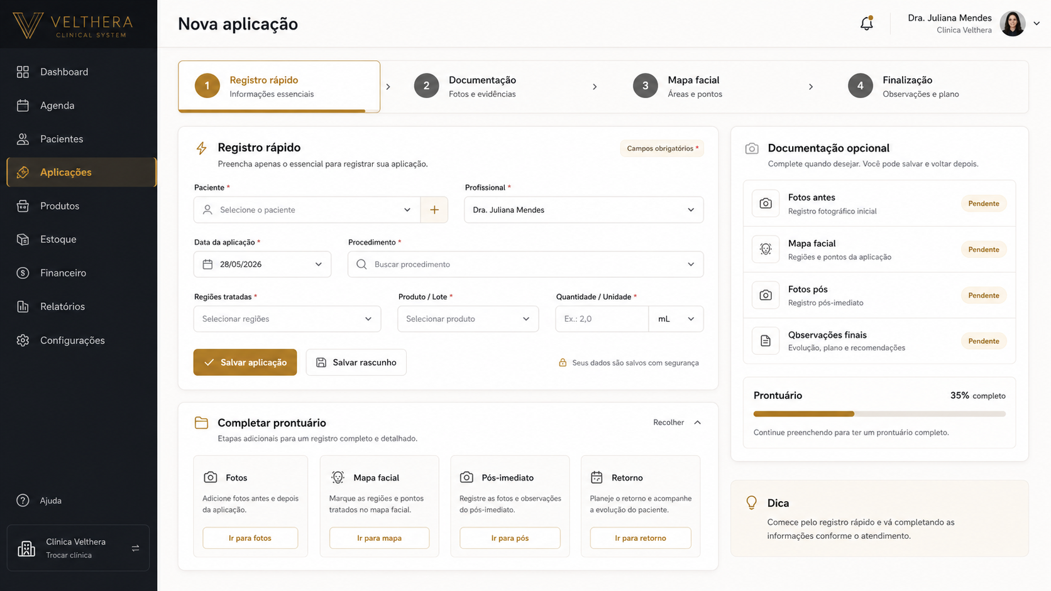Click the Dashboard grid icon in sidebar
Image resolution: width=1051 pixels, height=591 pixels.
23,72
